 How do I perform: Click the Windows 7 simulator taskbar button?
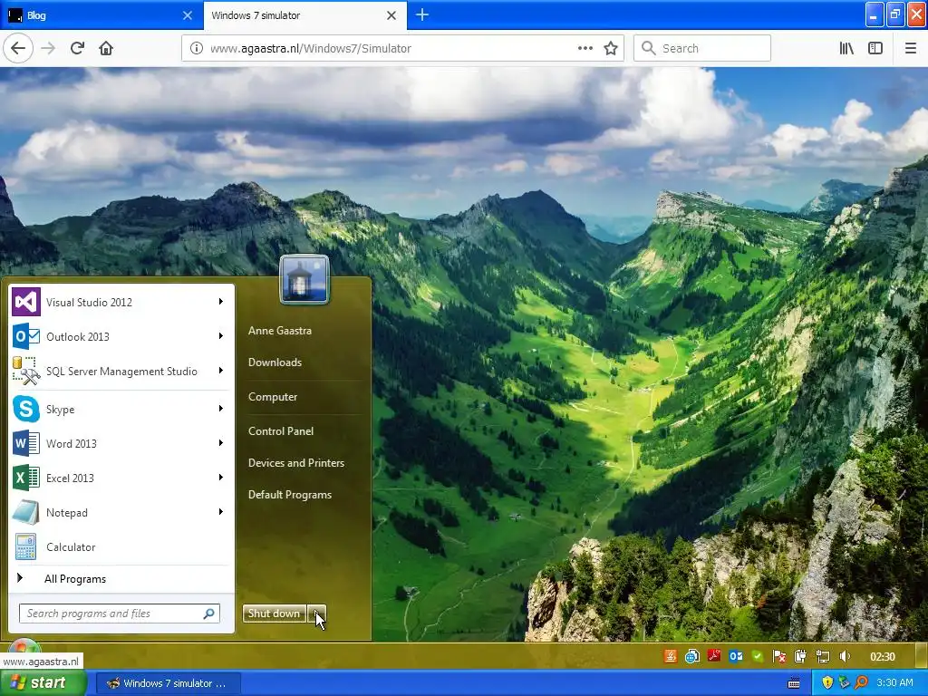coord(168,683)
